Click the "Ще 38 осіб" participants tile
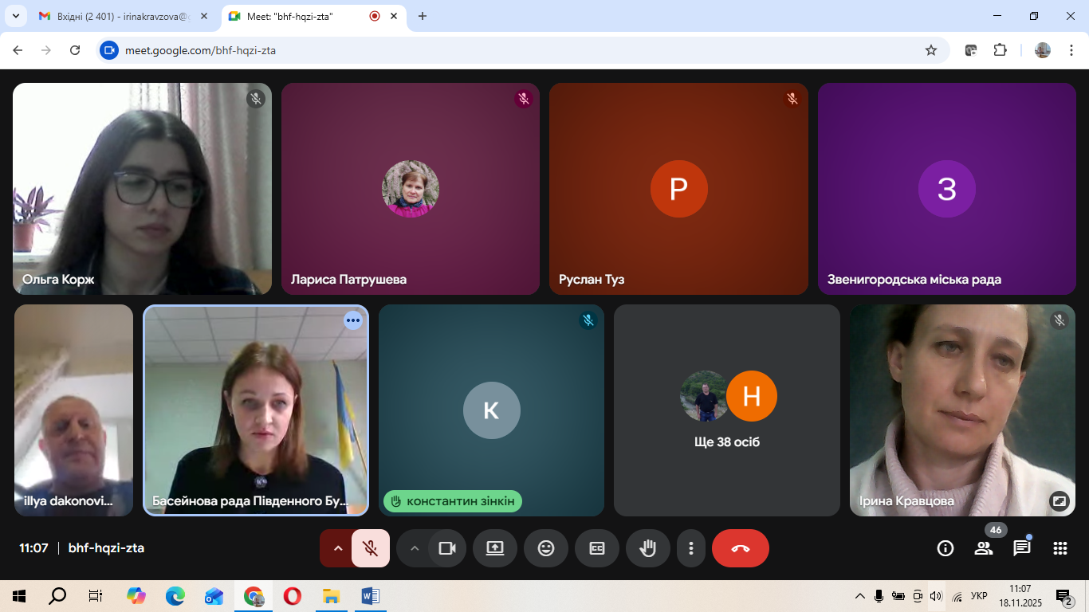 pyautogui.click(x=726, y=410)
